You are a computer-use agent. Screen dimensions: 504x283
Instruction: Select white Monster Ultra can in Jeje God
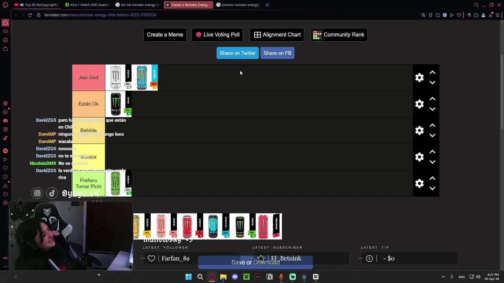tap(118, 77)
